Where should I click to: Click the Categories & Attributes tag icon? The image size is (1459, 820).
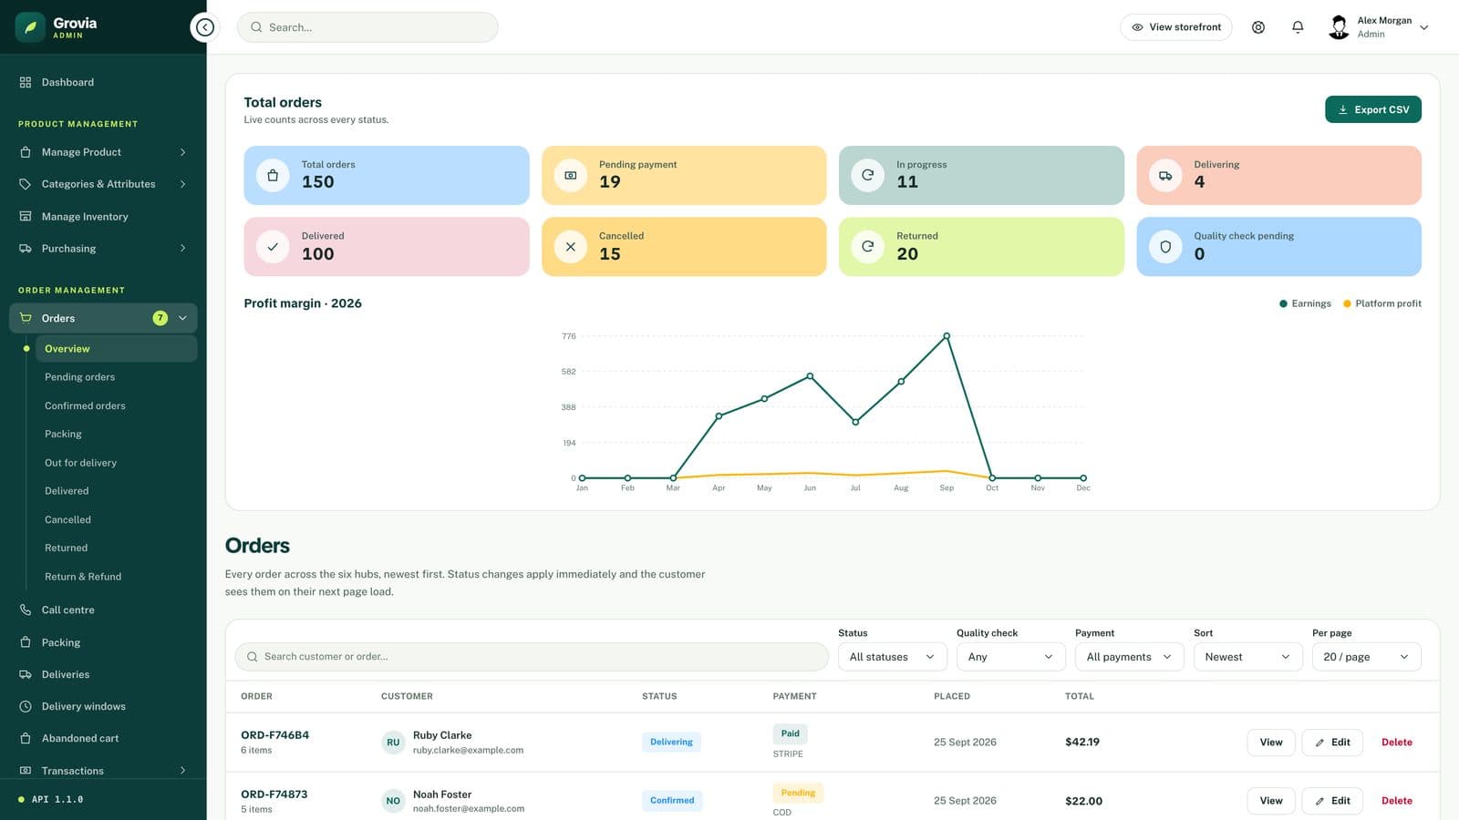[x=26, y=184]
